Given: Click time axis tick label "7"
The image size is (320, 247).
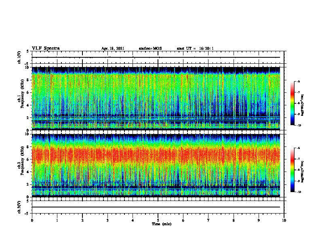Looking at the screenshot, I should [208, 220].
